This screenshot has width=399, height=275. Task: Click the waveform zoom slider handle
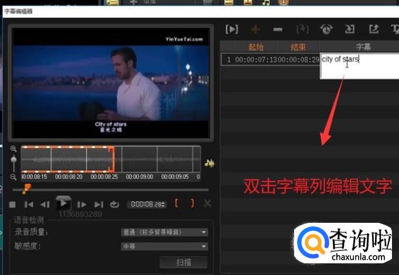13,159
